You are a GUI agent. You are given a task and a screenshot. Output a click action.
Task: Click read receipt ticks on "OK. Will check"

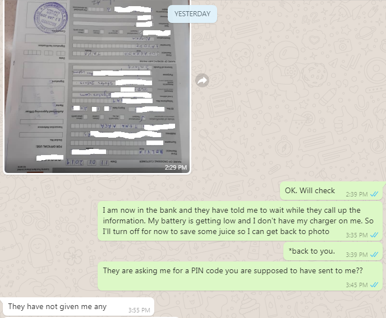click(374, 194)
